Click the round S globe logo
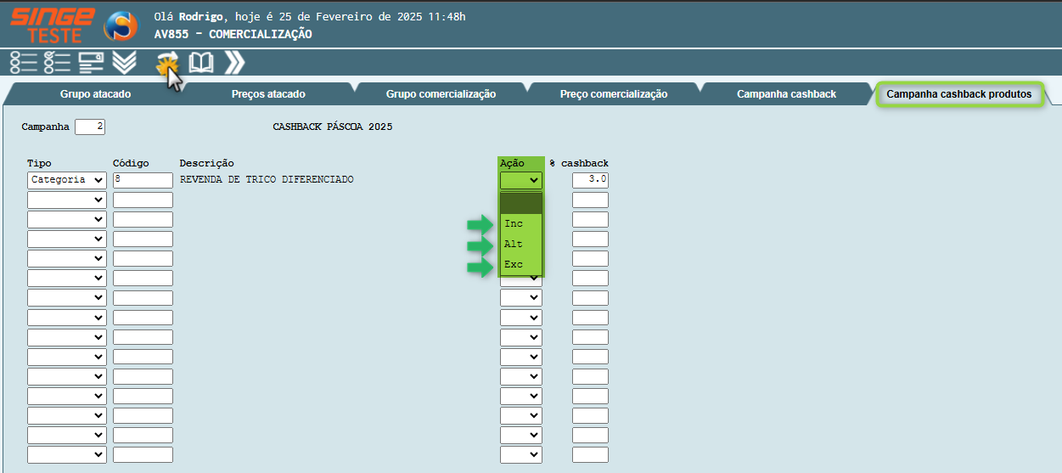The width and height of the screenshot is (1062, 473). pyautogui.click(x=120, y=25)
